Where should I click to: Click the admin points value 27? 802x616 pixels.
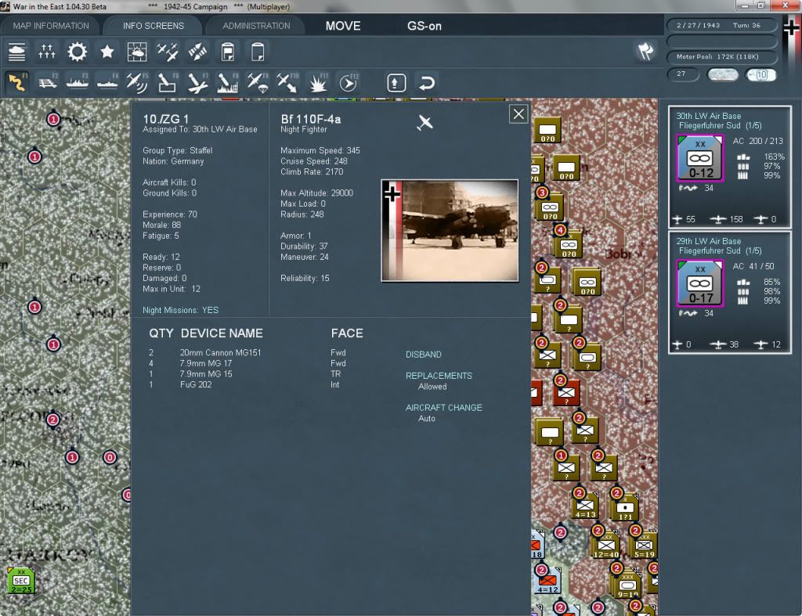pyautogui.click(x=682, y=74)
